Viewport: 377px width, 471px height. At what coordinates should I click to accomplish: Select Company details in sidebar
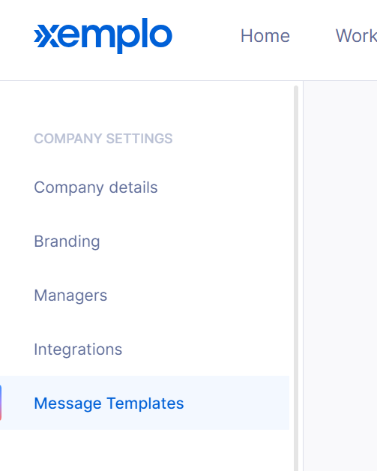[96, 187]
